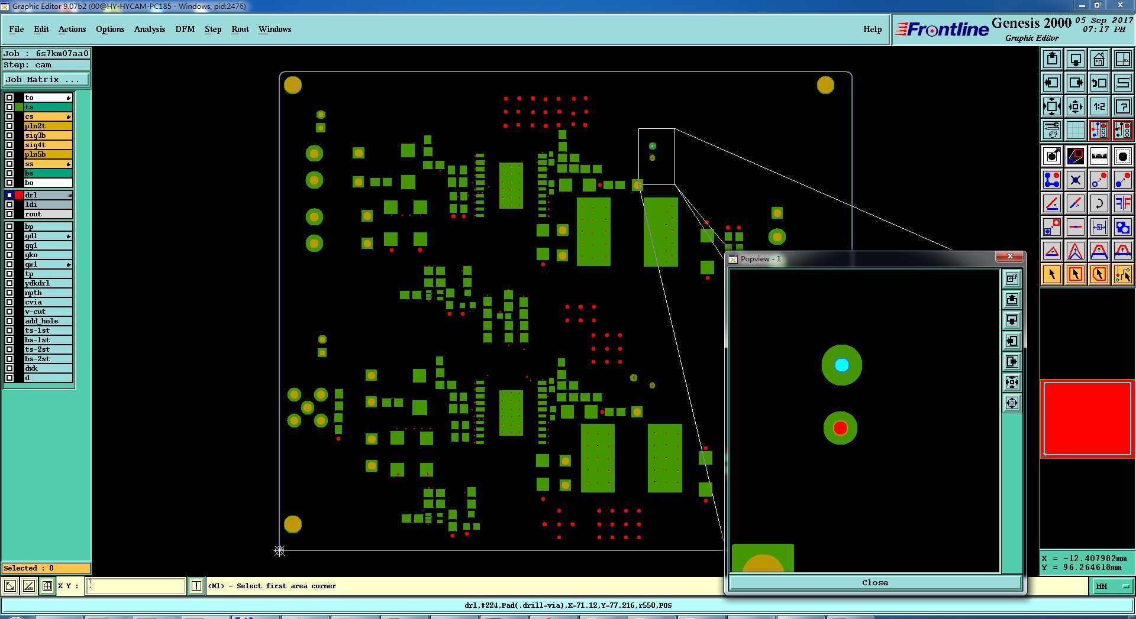Select the polygon select tool
The image size is (1136, 619).
[1099, 274]
